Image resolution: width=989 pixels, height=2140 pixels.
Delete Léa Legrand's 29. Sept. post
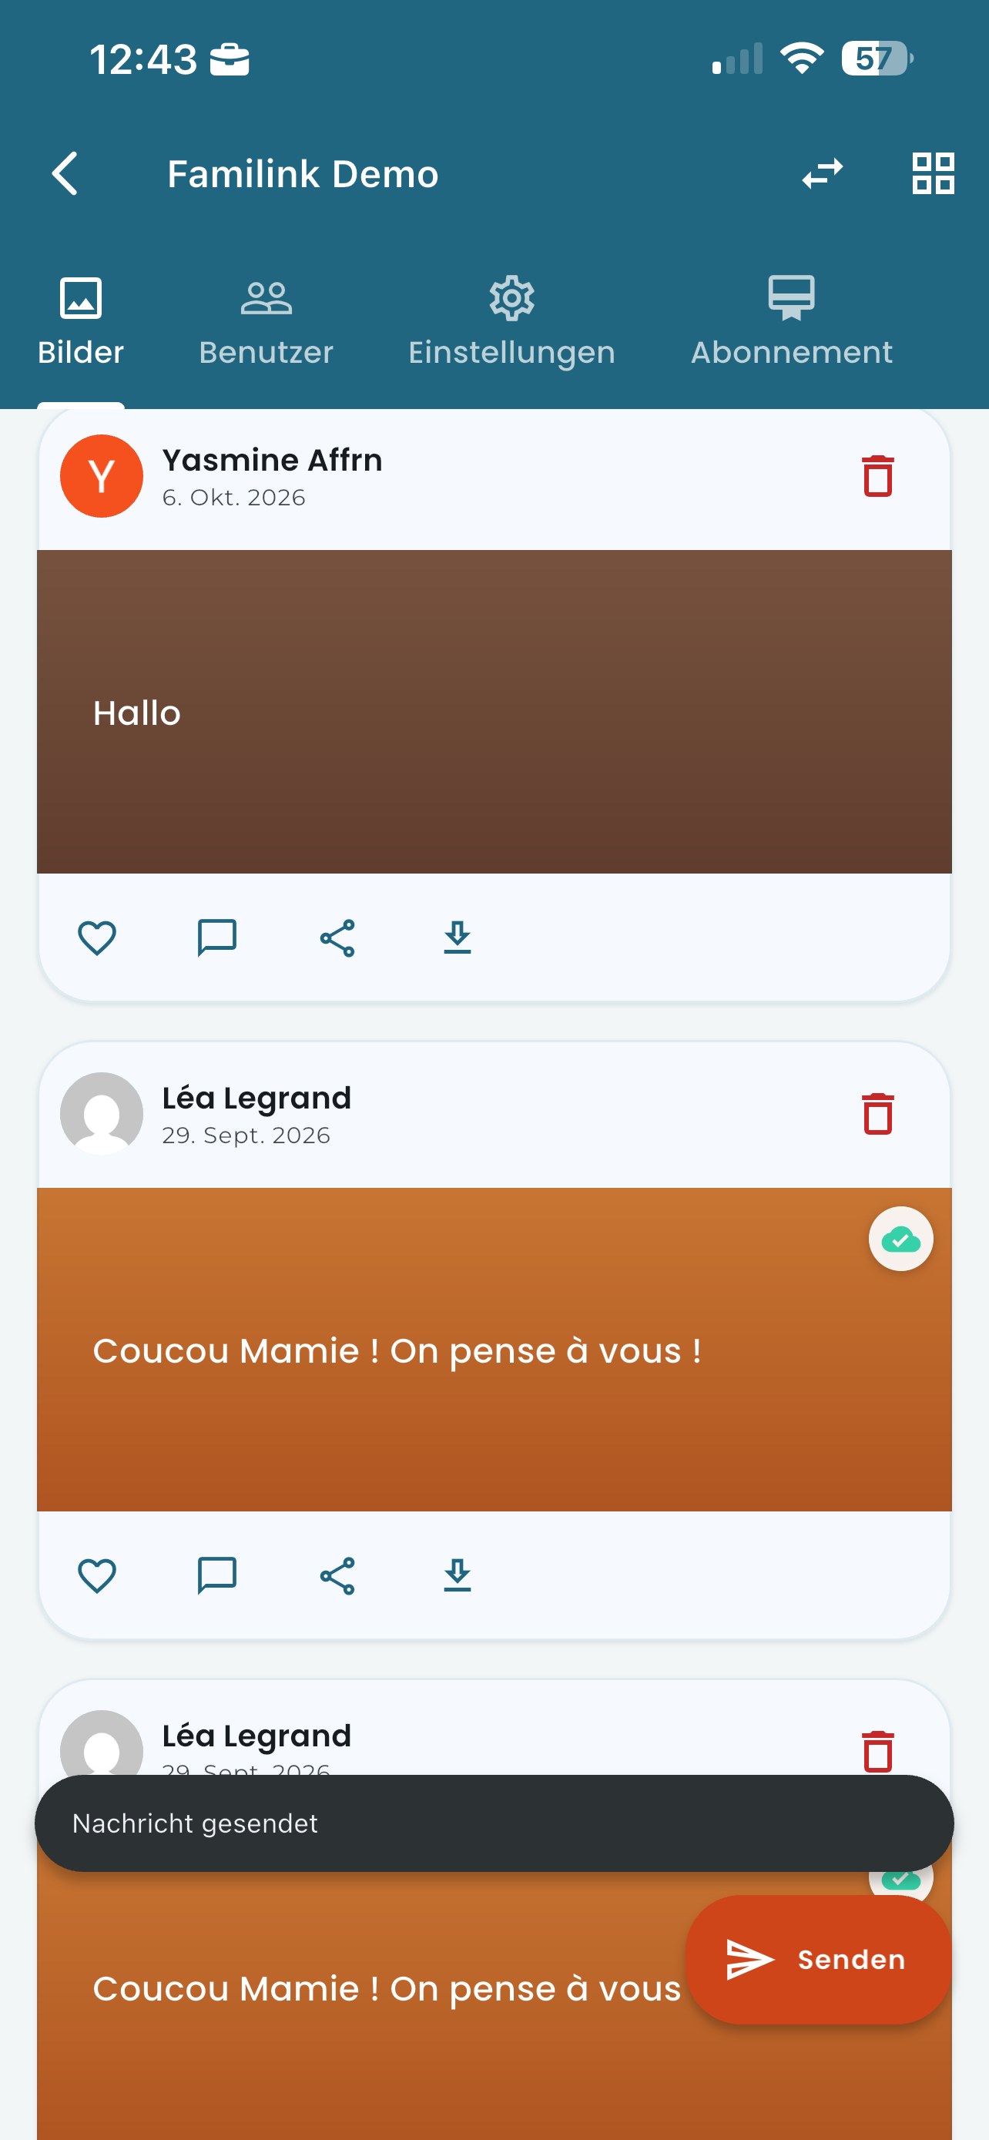coord(877,1114)
